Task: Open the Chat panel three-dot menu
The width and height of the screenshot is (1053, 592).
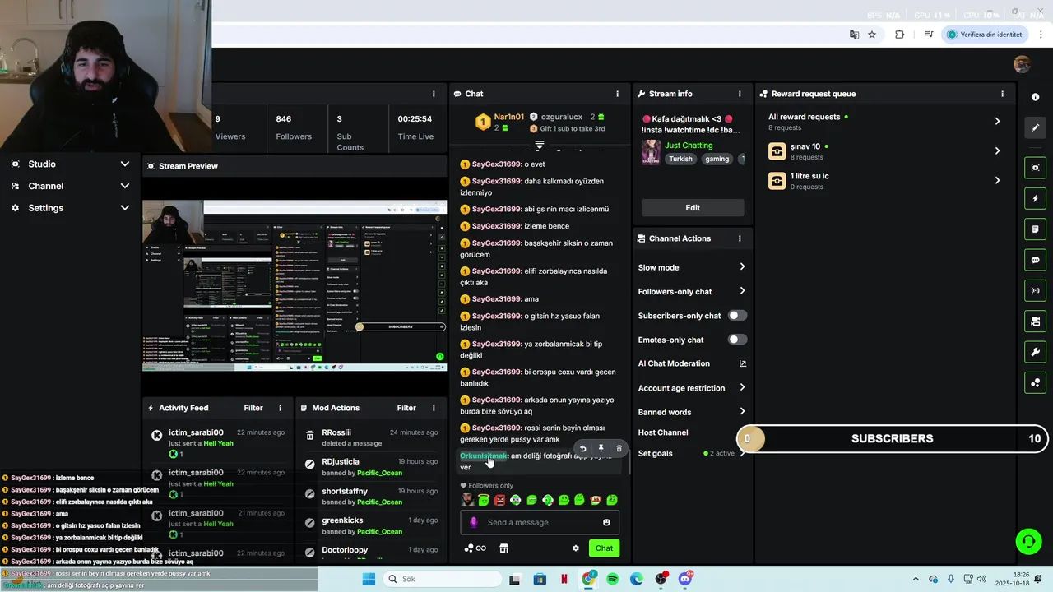Action: (618, 94)
